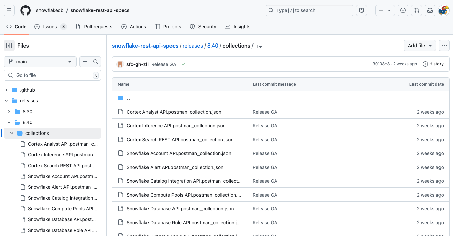453x236 pixels.
Task: Click the parent directory folder icon
Action: tap(121, 98)
